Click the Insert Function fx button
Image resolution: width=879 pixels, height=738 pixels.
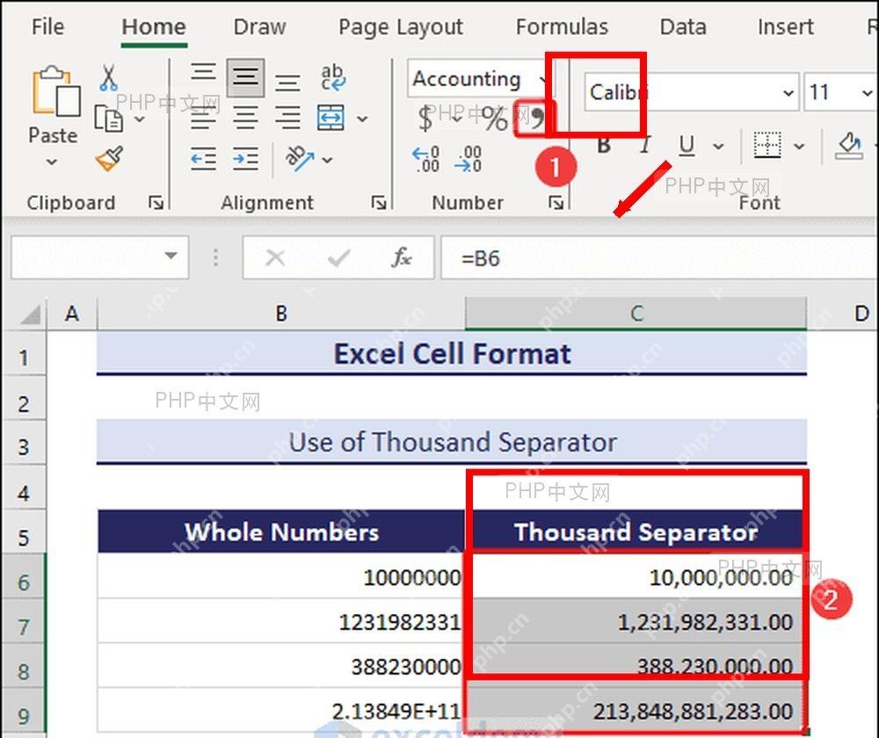402,257
